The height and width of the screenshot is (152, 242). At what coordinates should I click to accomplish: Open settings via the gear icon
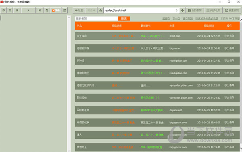(4, 10)
